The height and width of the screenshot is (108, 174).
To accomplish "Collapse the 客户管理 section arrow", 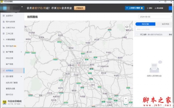I will (x=21, y=52).
